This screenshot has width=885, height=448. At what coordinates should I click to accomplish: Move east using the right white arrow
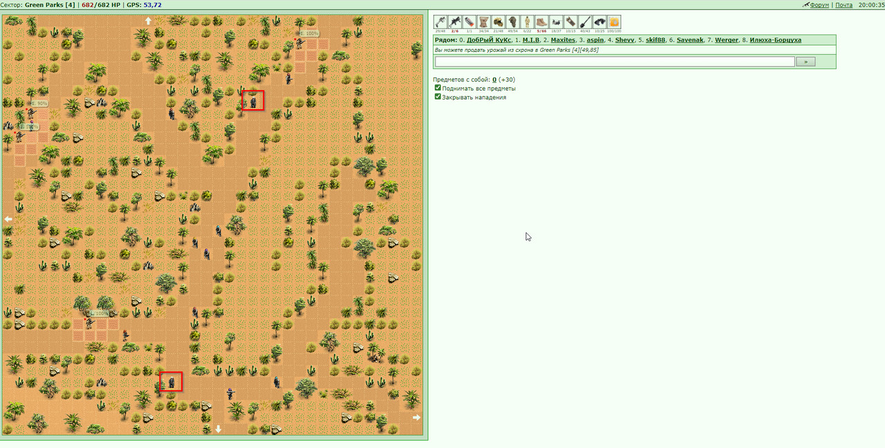pos(416,417)
